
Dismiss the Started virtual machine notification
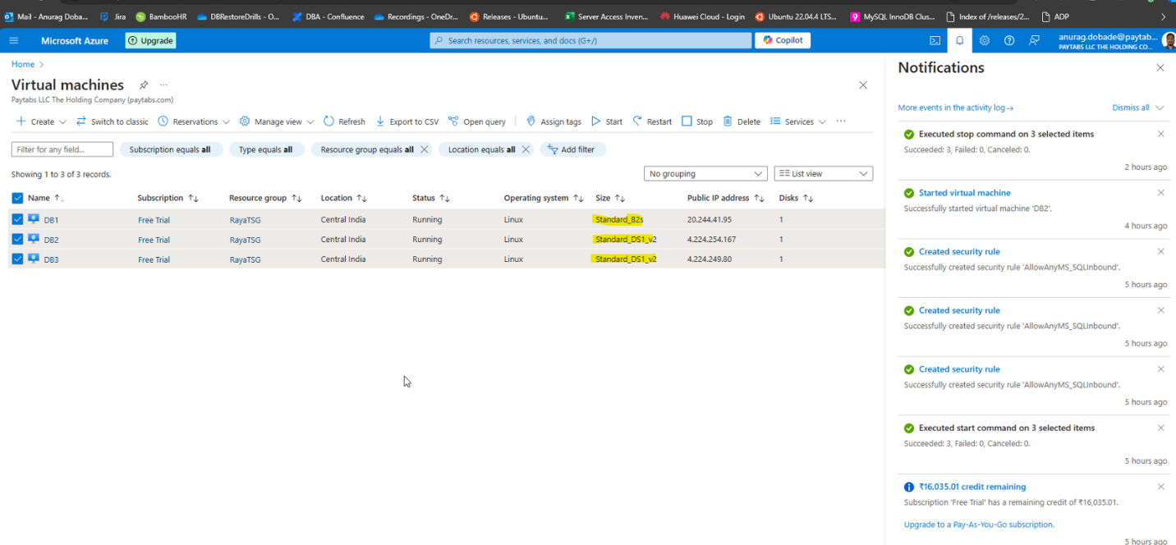click(1160, 193)
